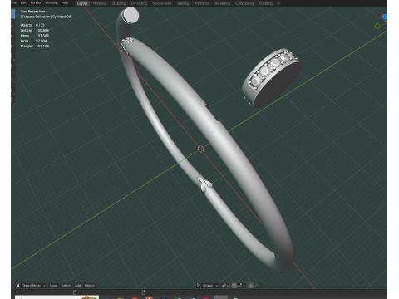The image size is (399, 299).
Task: Open the viewport Object menu
Action: (90, 286)
